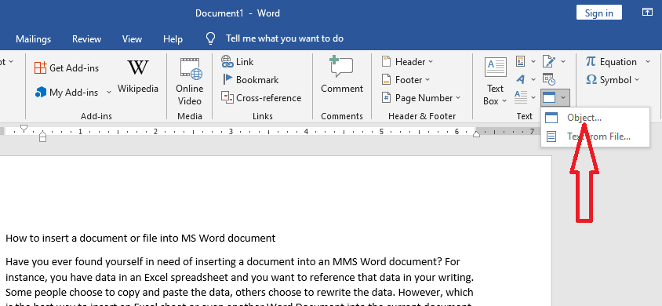
Task: Choose Text from File... menu entry
Action: (x=595, y=137)
